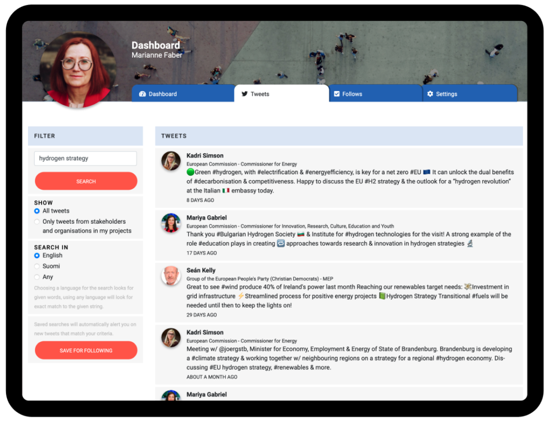Select Any language radio button

pos(37,277)
